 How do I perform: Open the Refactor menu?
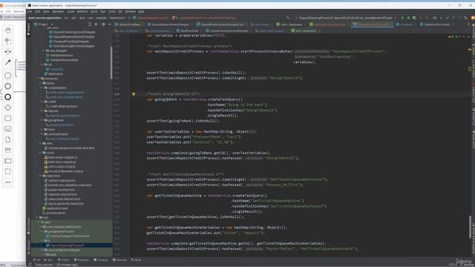coord(82,12)
